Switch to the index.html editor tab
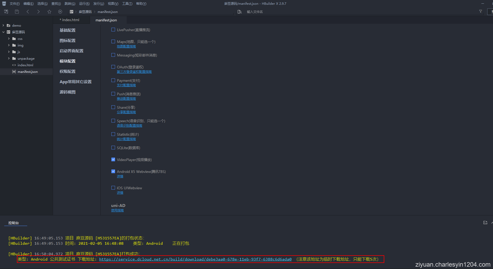The width and height of the screenshot is (493, 269). [70, 20]
